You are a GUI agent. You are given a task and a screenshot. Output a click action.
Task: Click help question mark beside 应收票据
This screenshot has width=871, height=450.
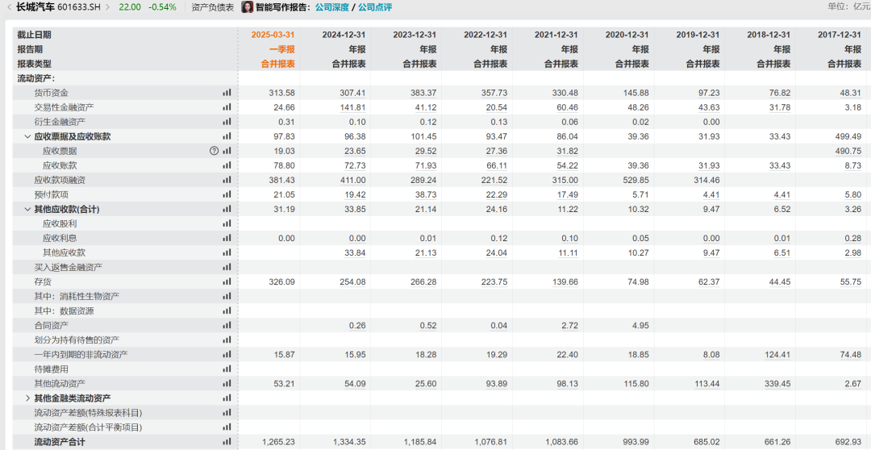(214, 151)
